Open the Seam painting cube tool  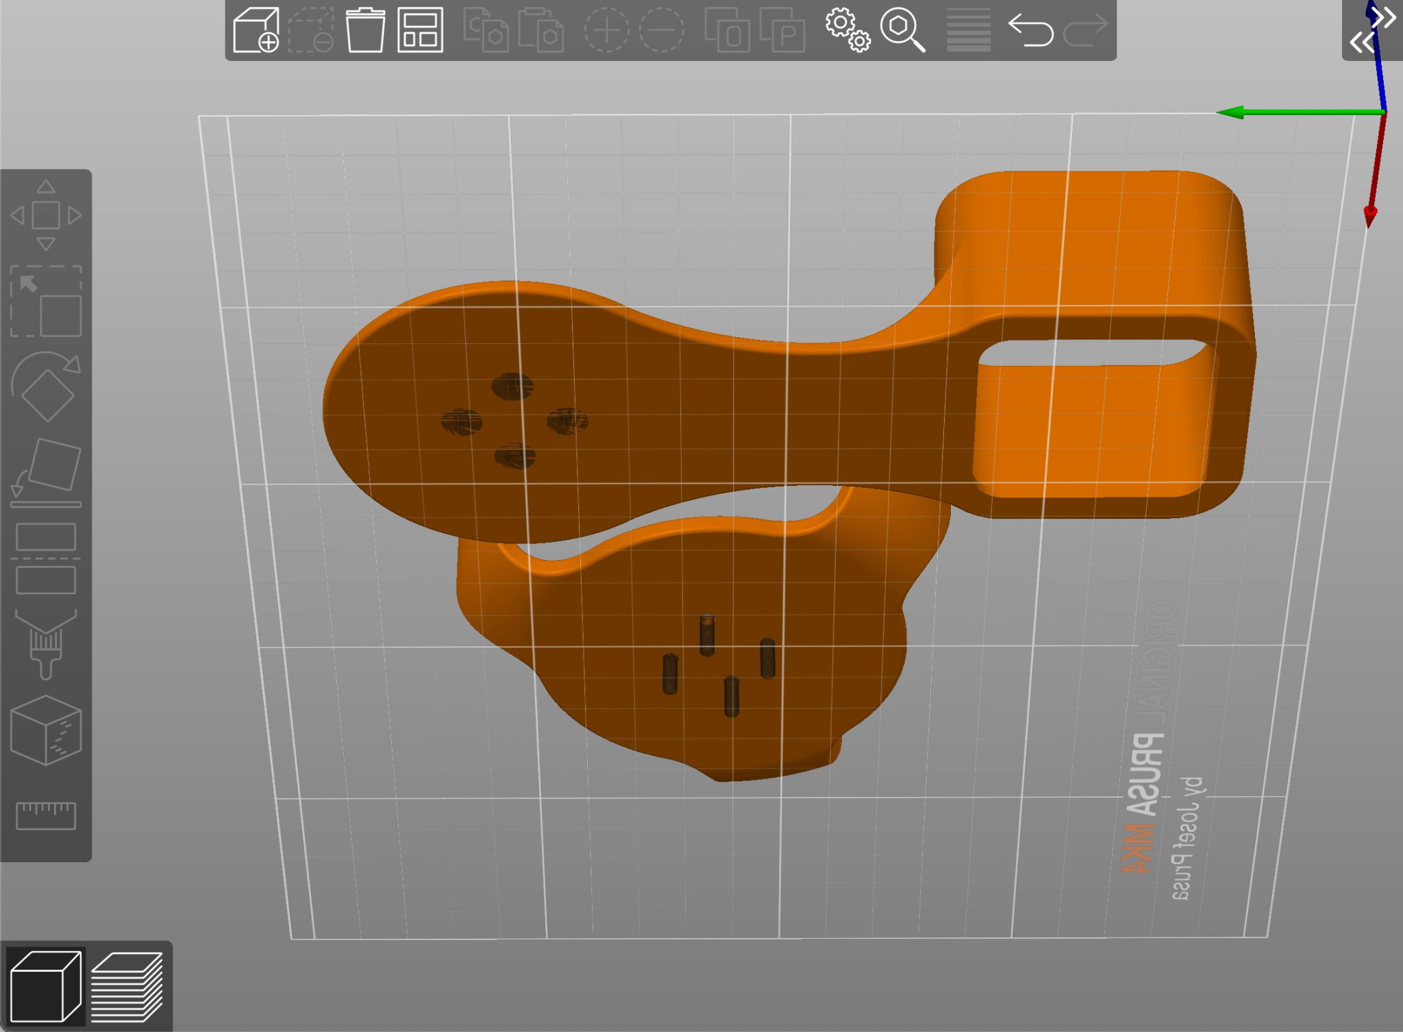pos(46,730)
